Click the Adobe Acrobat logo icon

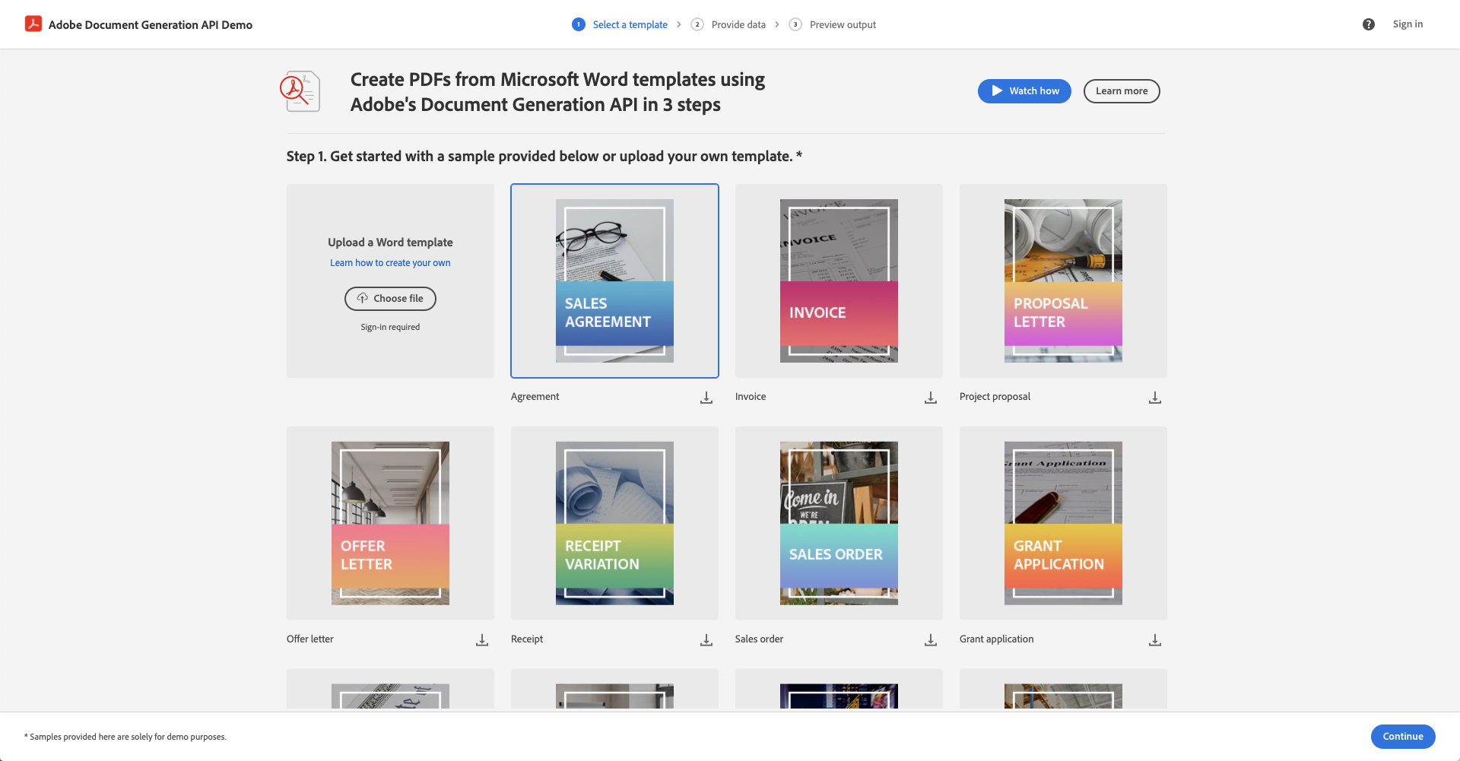tap(33, 24)
